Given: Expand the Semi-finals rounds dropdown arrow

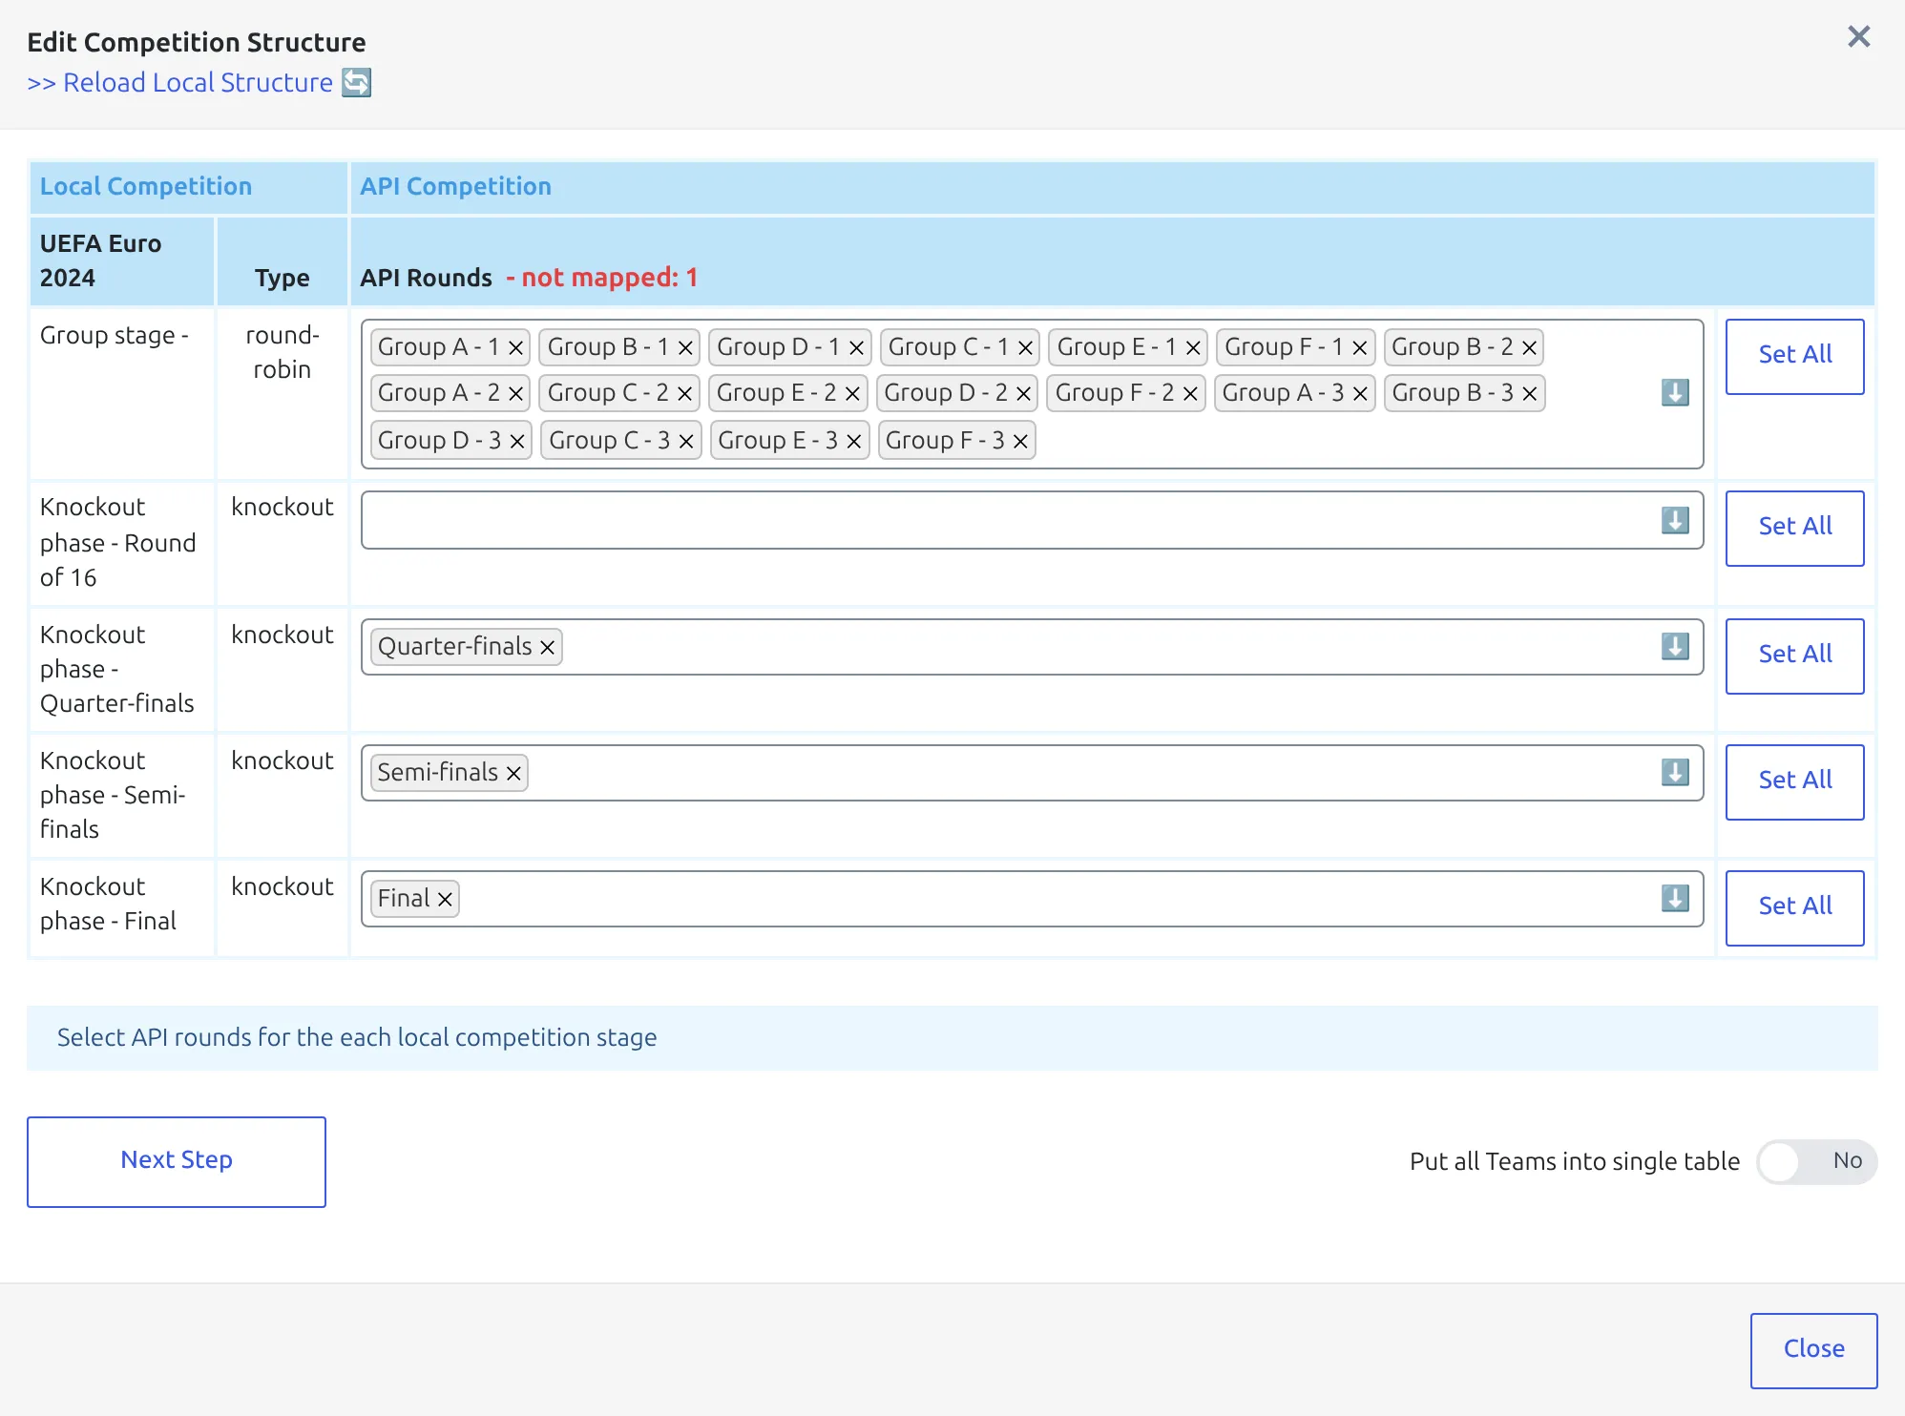Looking at the screenshot, I should point(1675,772).
